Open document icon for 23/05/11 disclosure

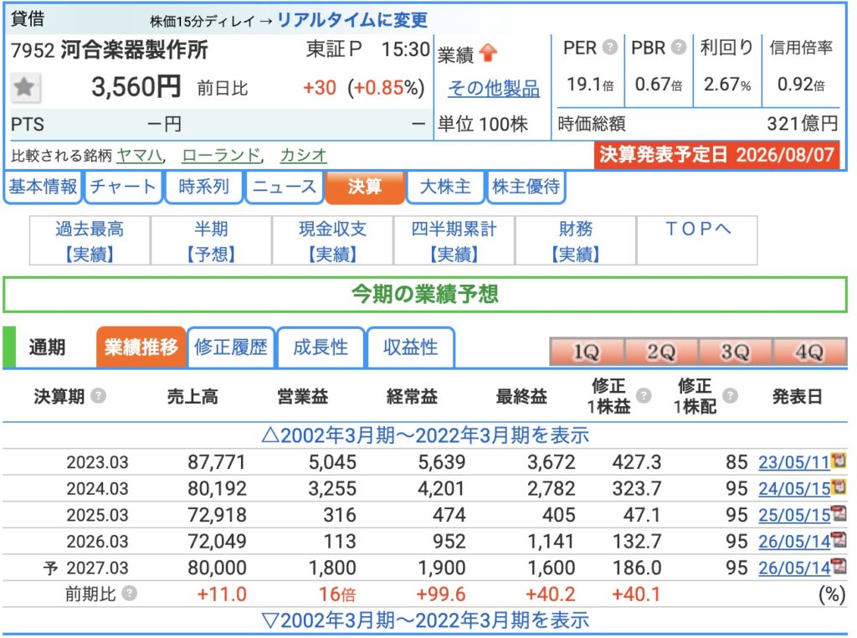[x=839, y=460]
